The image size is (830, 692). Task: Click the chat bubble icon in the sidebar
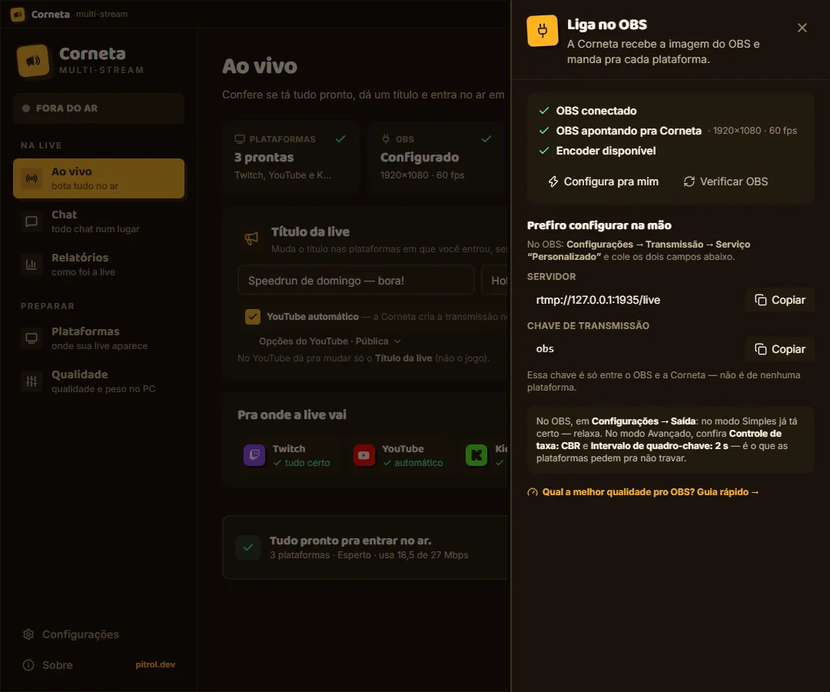tap(32, 221)
